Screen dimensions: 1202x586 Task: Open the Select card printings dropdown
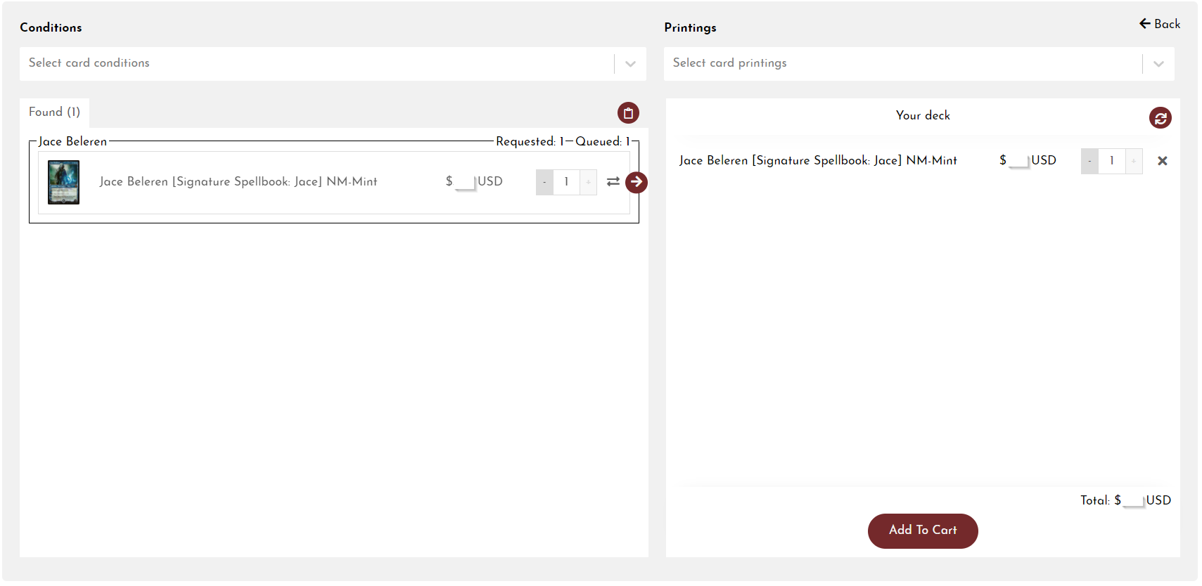[x=919, y=63]
